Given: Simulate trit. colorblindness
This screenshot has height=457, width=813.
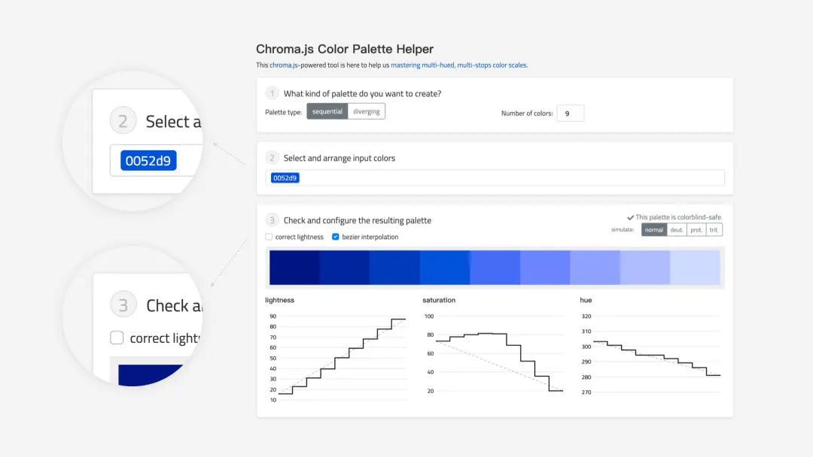Looking at the screenshot, I should (x=714, y=230).
